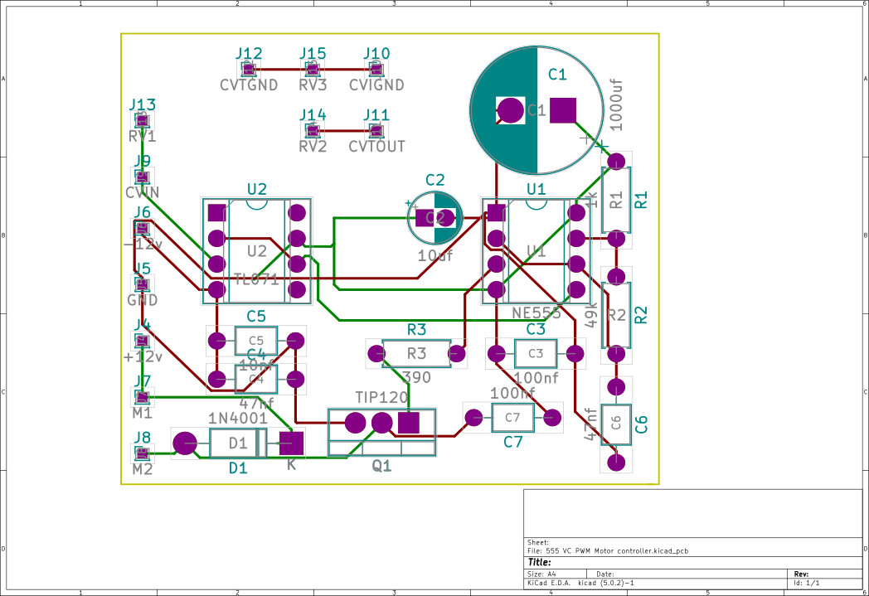
Task: Click the J12 CVTGND connector pad
Action: tap(249, 70)
